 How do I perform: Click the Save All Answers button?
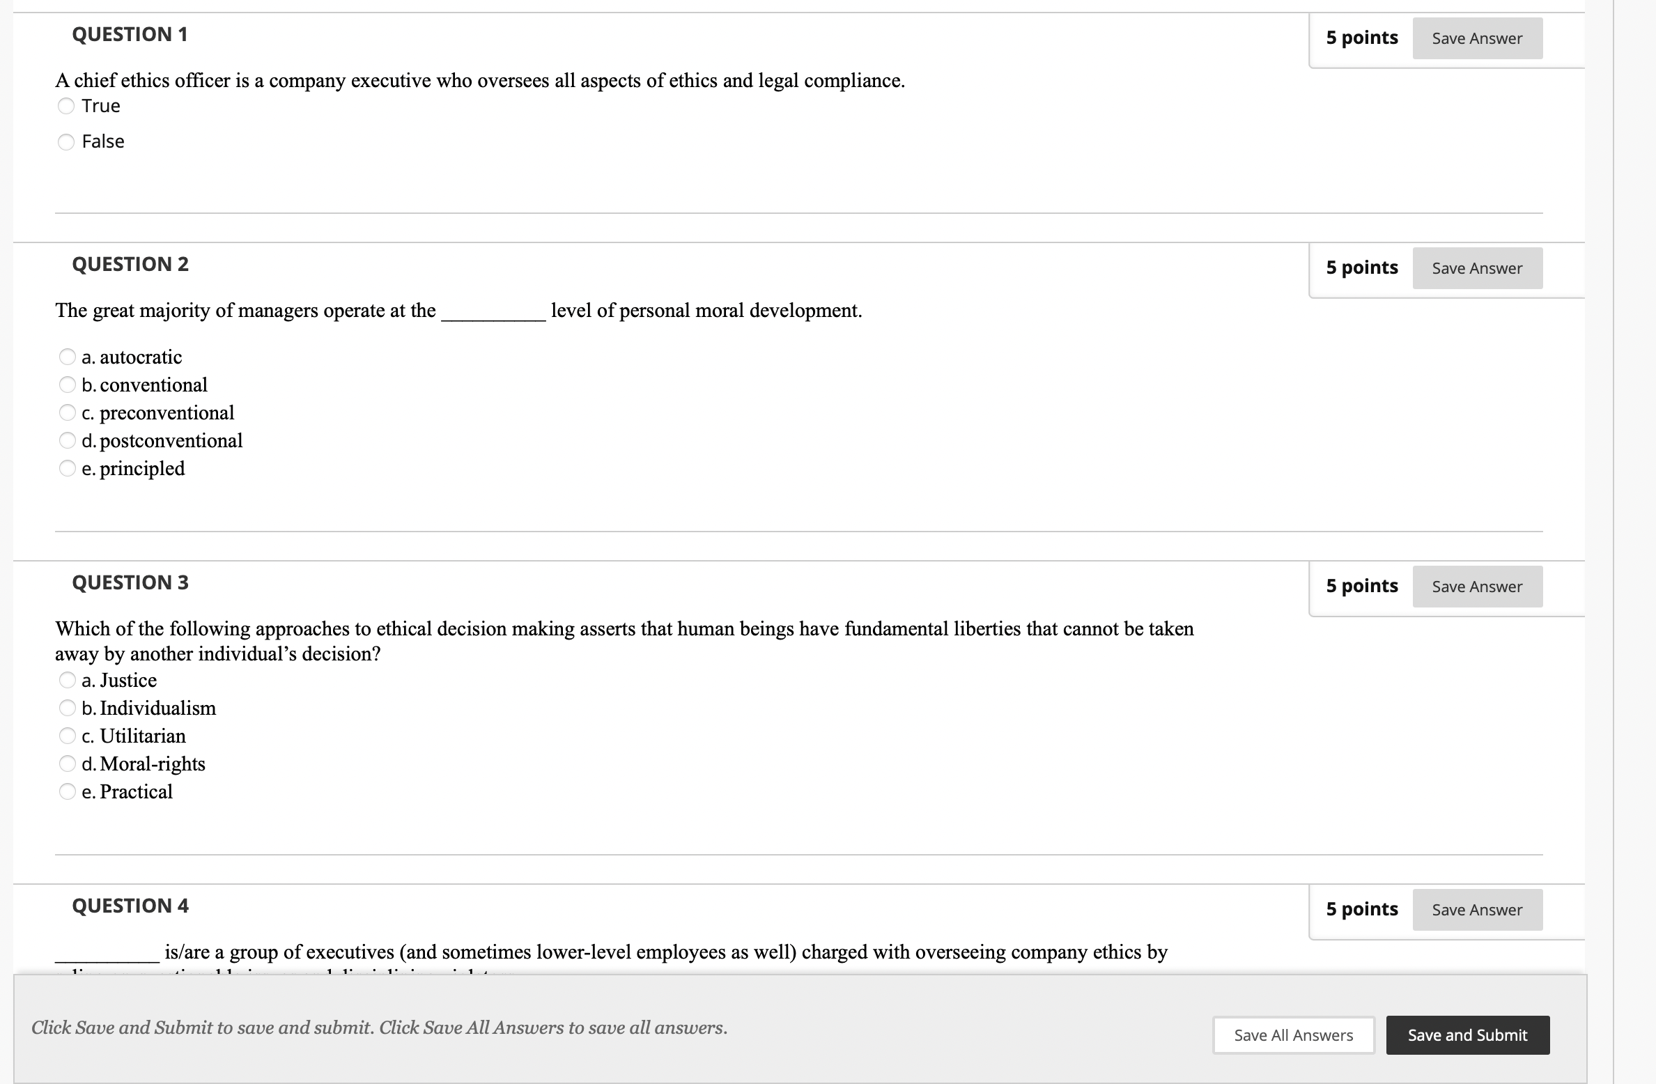tap(1293, 1035)
